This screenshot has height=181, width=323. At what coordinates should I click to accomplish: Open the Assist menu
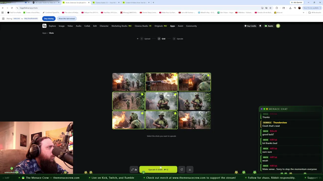(180, 26)
